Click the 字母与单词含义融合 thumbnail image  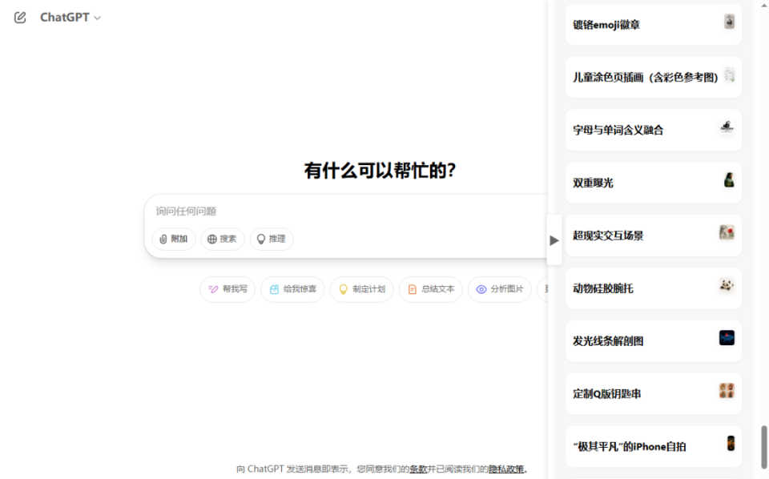[x=727, y=127]
